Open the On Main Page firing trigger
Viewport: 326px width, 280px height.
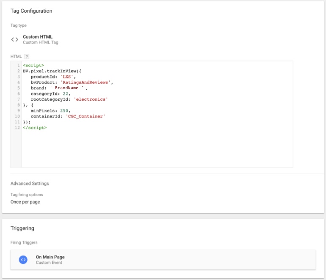pos(163,260)
